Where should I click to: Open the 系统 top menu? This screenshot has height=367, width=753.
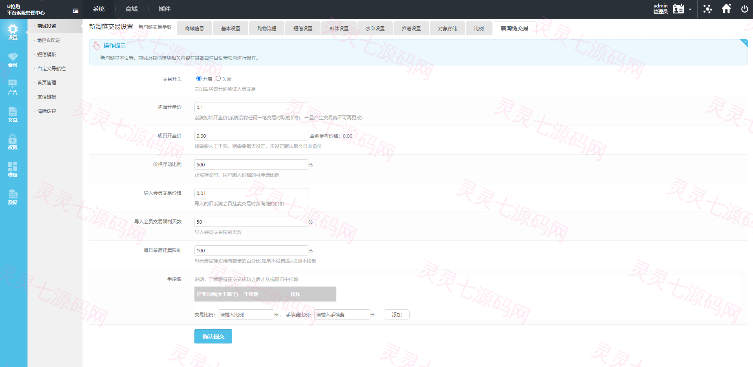point(99,9)
